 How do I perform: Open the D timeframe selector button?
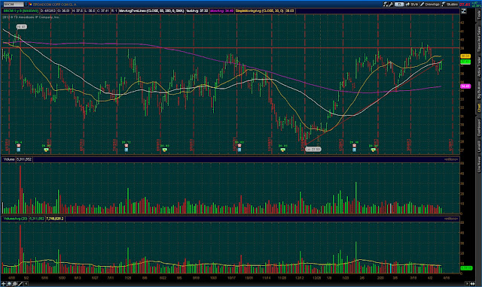click(x=399, y=5)
